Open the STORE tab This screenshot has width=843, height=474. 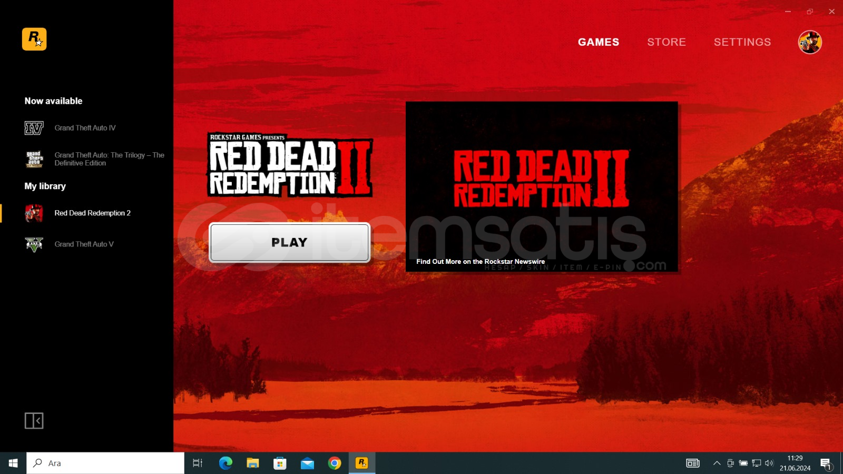click(666, 42)
